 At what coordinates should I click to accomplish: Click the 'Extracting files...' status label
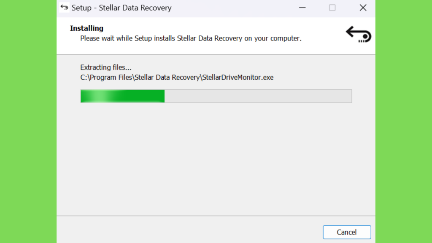tap(106, 67)
